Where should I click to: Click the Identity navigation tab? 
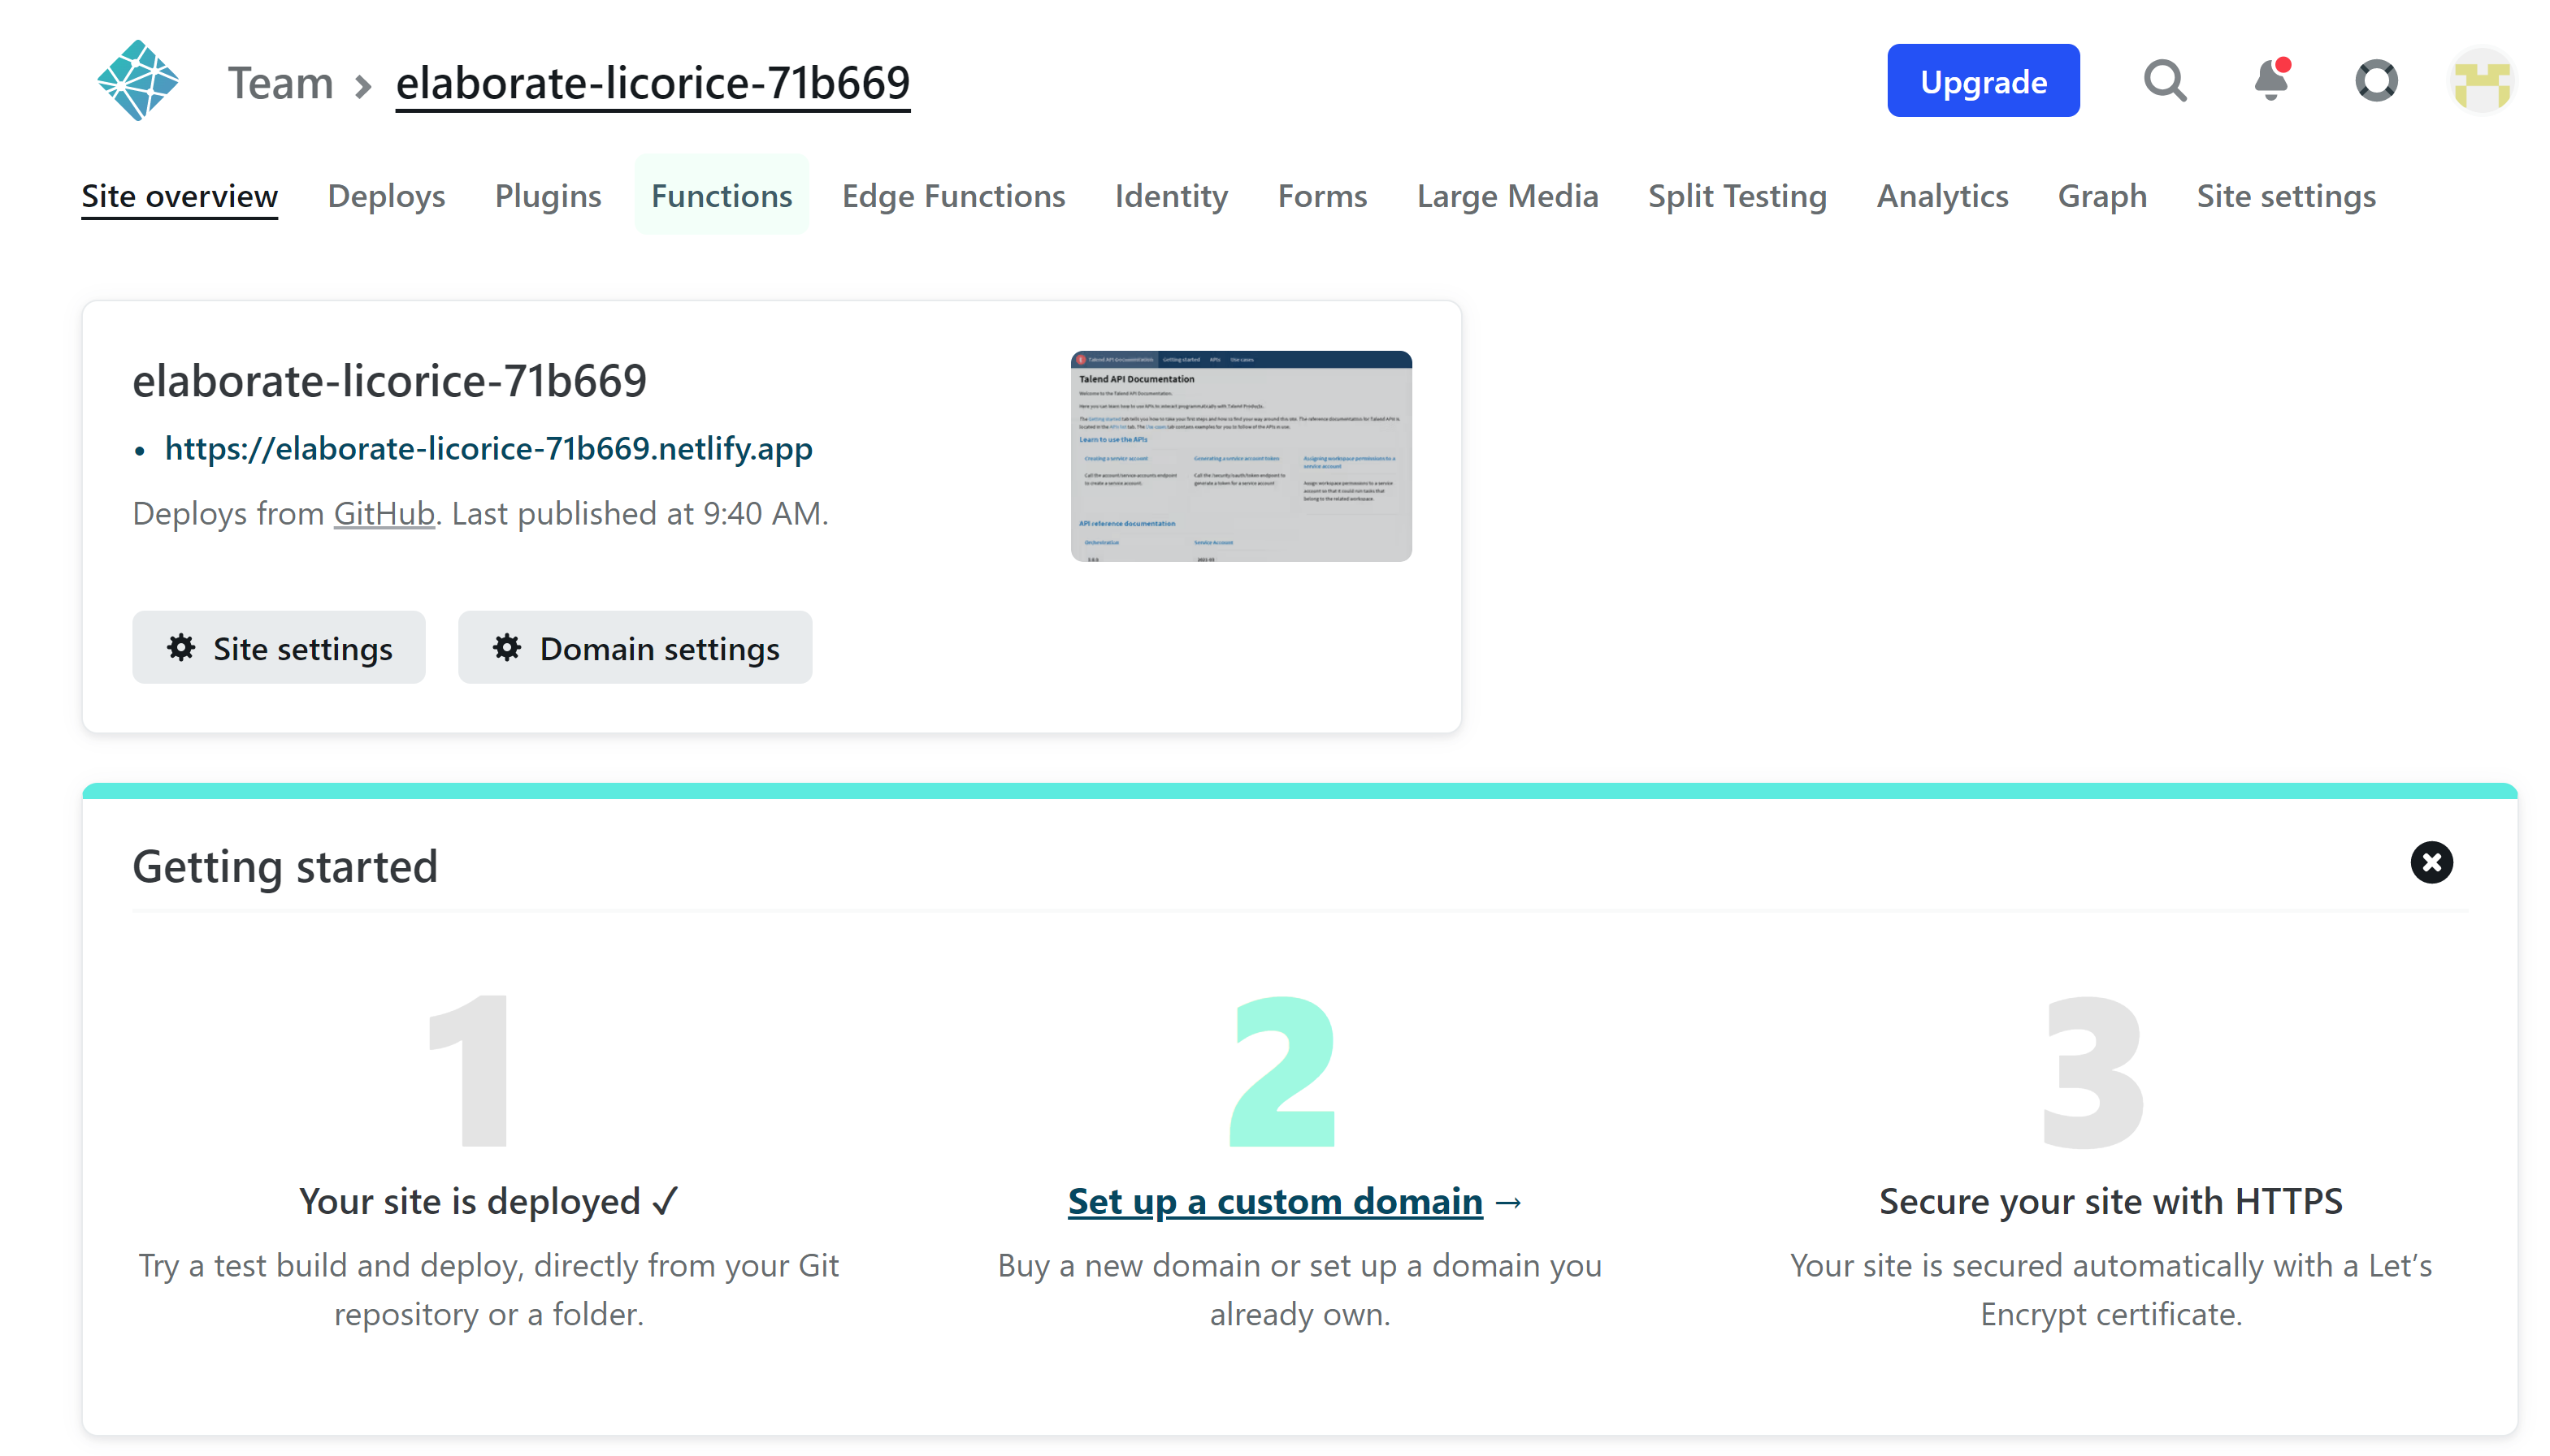click(x=1172, y=194)
